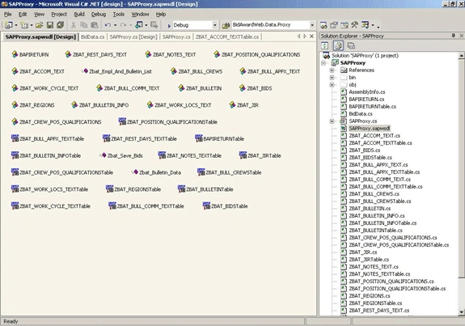
Task: Switch to the SAPProxy.cs [Design] tab
Action: coord(133,36)
